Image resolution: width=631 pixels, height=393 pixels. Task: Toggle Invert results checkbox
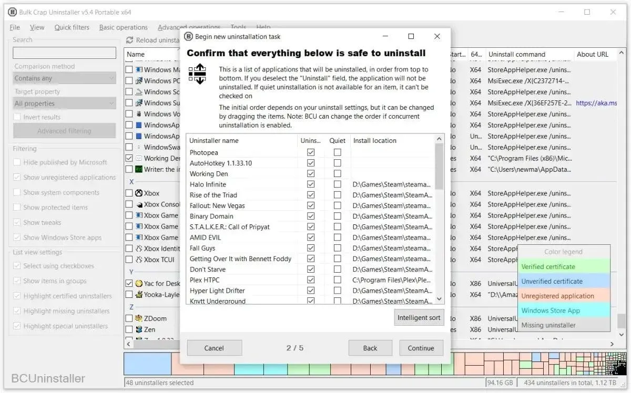click(17, 117)
